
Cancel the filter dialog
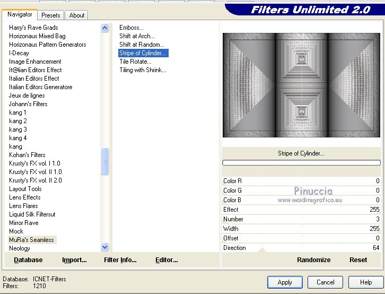coord(325,282)
